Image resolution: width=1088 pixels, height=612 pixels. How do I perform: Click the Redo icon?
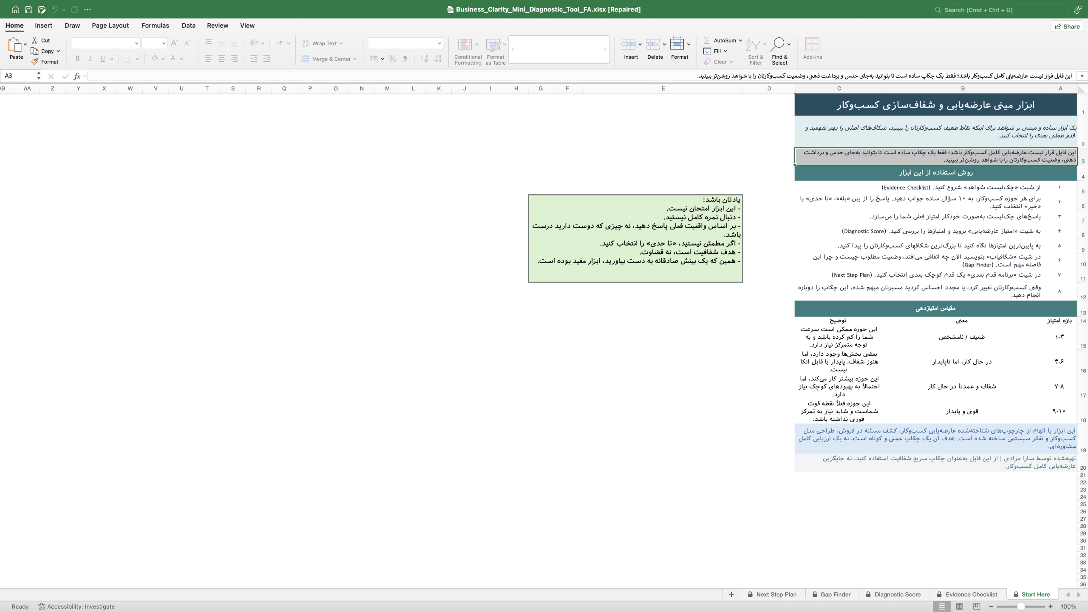pos(74,9)
